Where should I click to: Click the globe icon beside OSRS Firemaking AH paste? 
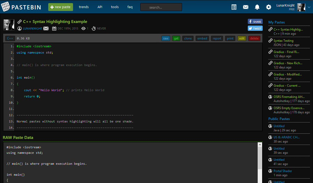270,97
